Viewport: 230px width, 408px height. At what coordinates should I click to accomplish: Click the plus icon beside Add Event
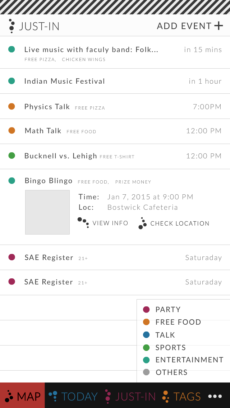pos(218,26)
